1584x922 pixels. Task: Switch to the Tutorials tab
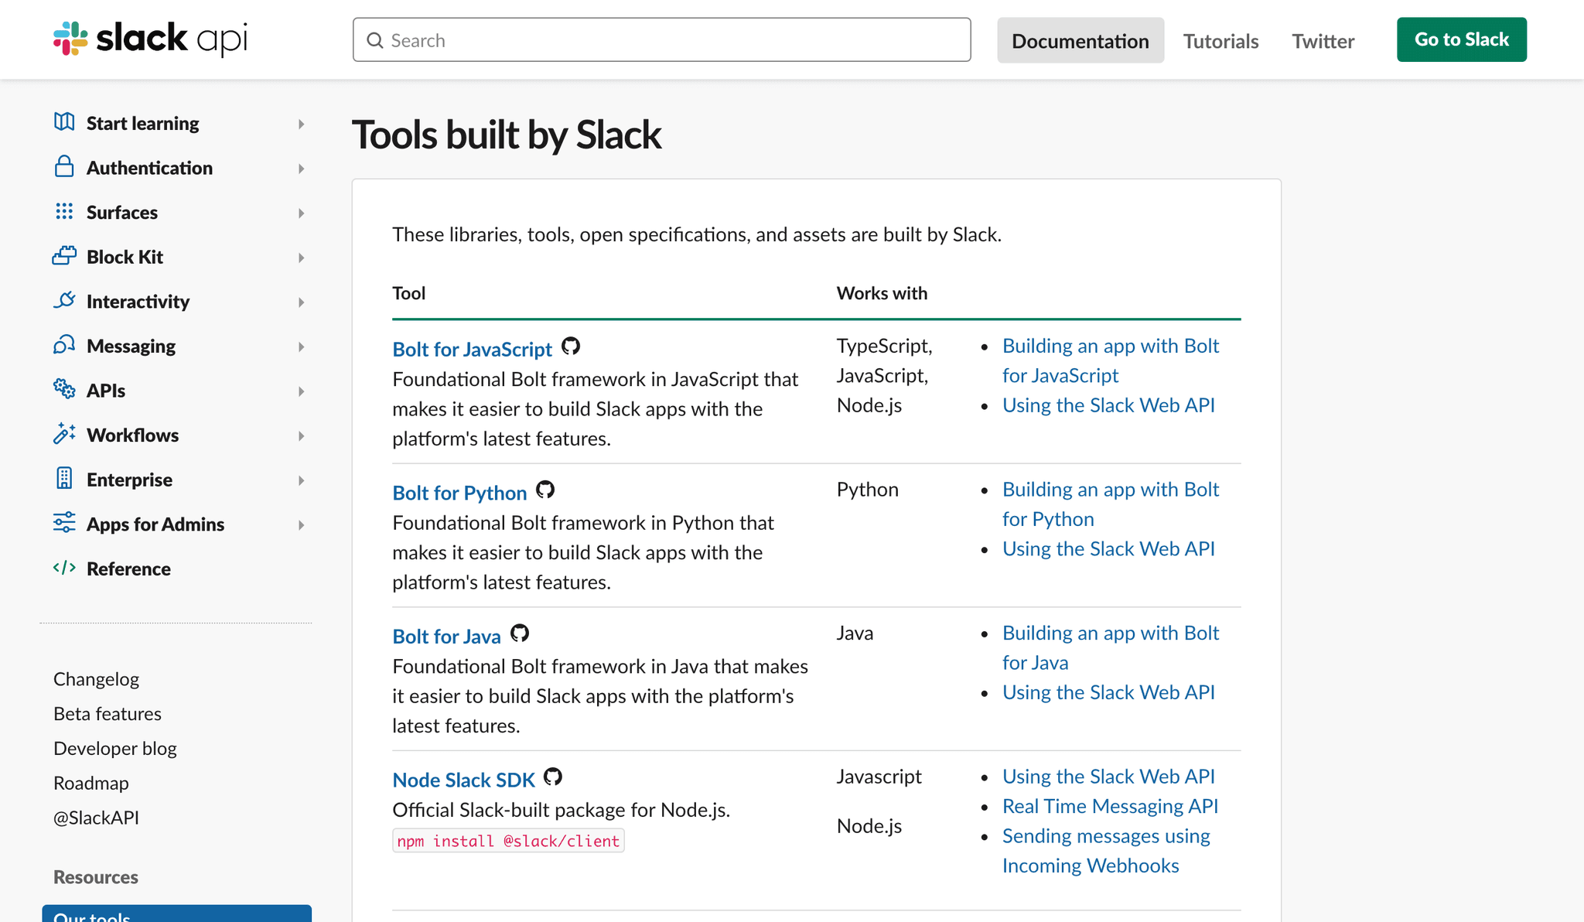pyautogui.click(x=1220, y=40)
